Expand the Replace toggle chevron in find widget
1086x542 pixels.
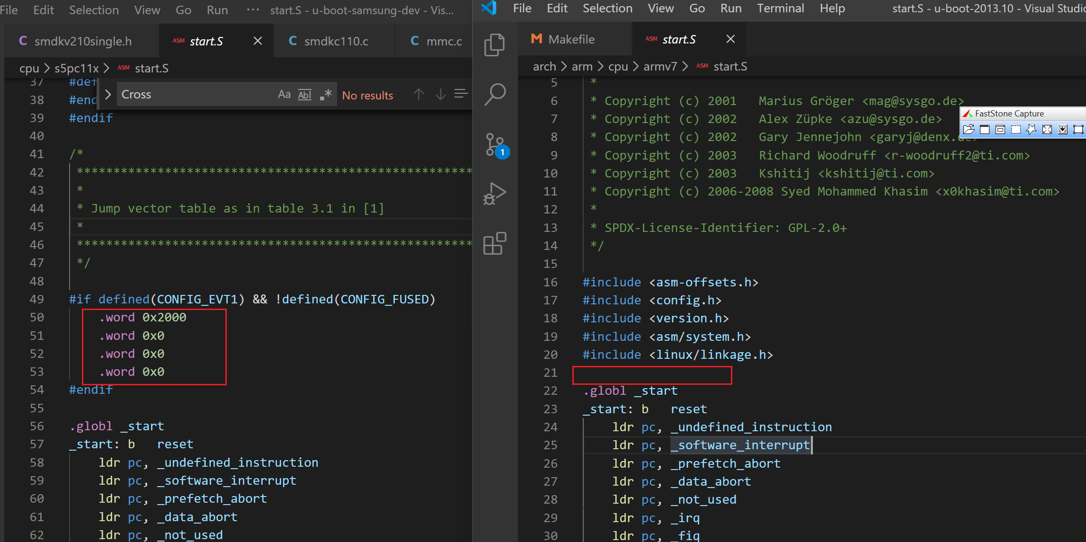pyautogui.click(x=107, y=95)
